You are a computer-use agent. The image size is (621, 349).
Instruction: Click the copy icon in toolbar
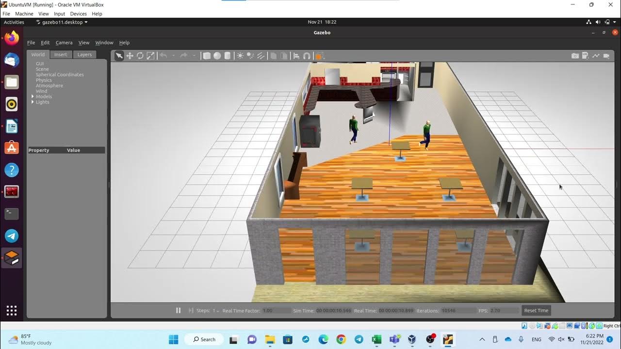click(x=274, y=56)
